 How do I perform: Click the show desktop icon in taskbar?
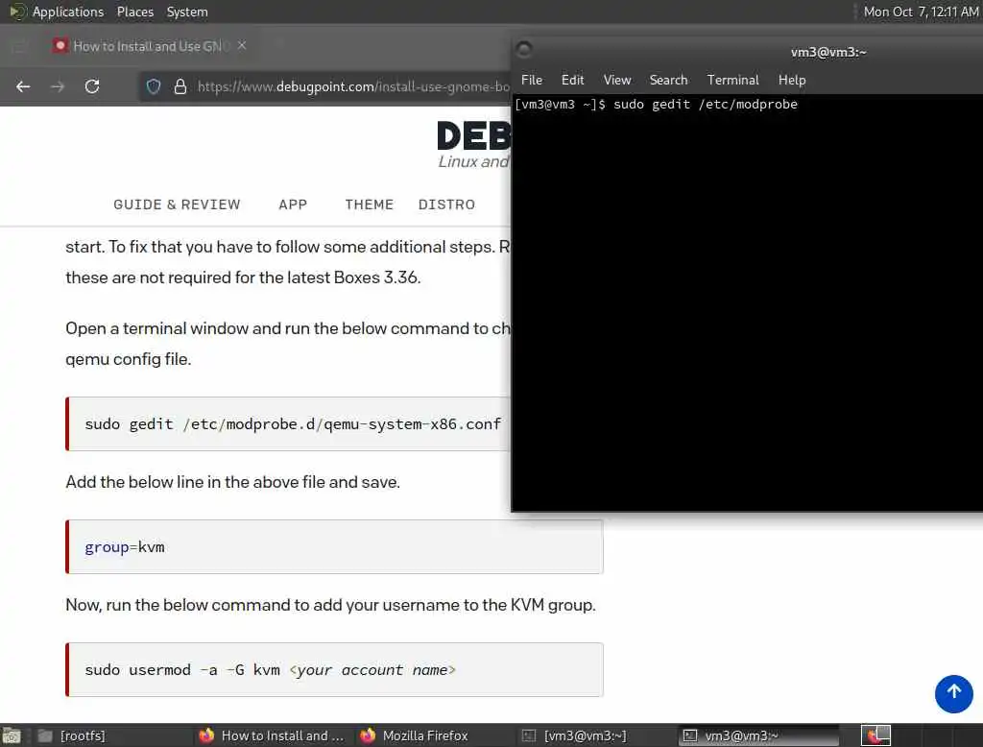click(x=12, y=735)
